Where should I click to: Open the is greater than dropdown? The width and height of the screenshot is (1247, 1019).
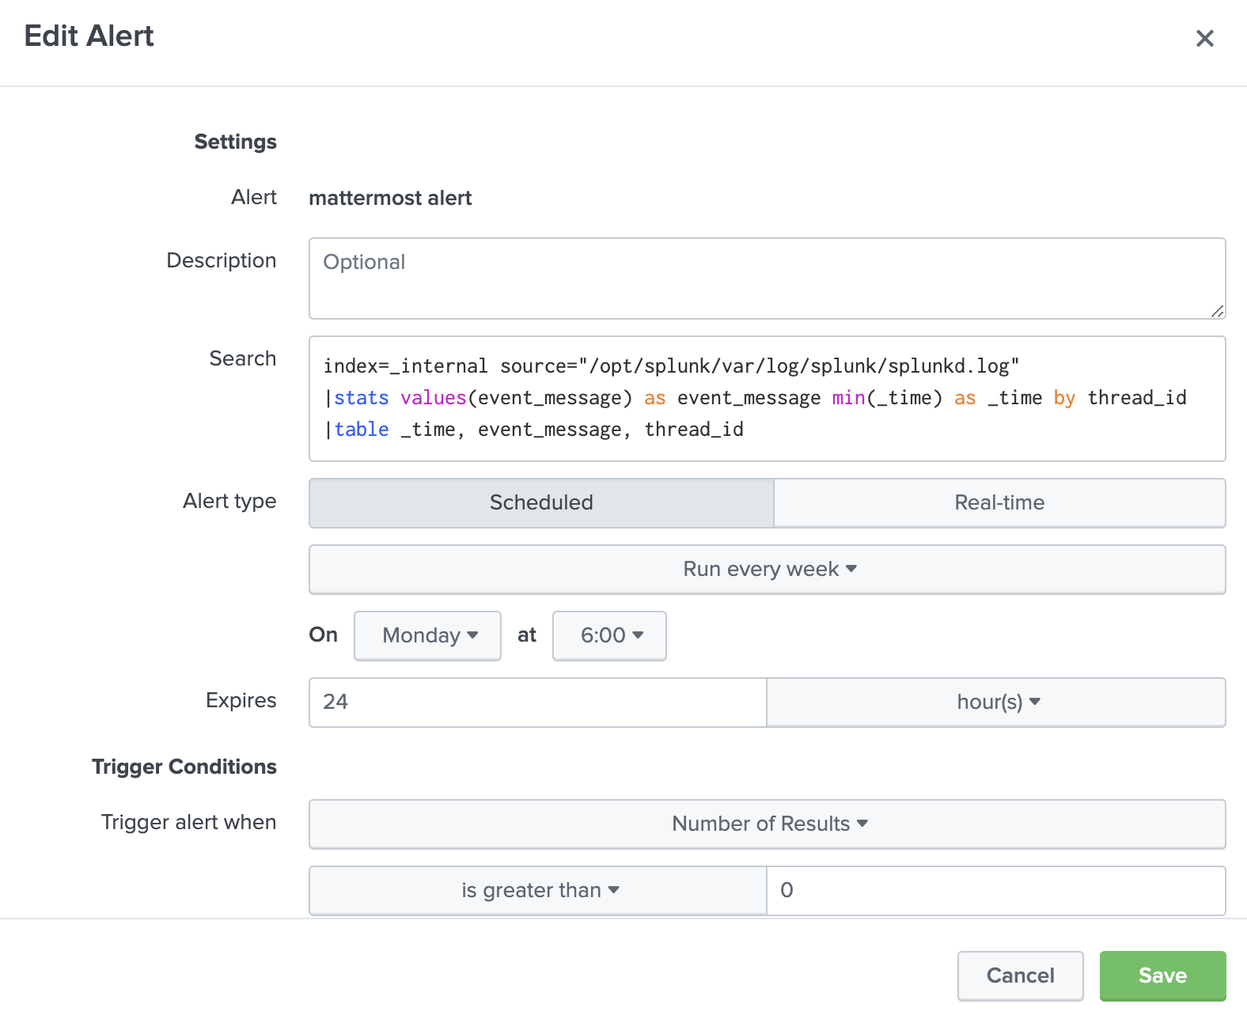tap(538, 890)
